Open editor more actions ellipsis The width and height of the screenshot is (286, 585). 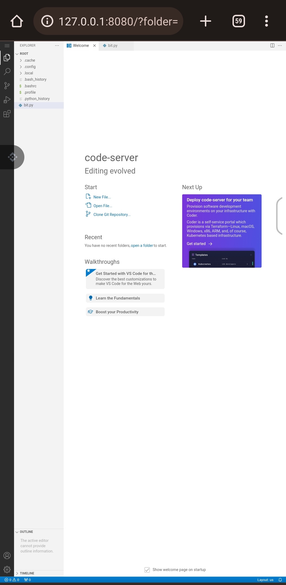point(280,46)
